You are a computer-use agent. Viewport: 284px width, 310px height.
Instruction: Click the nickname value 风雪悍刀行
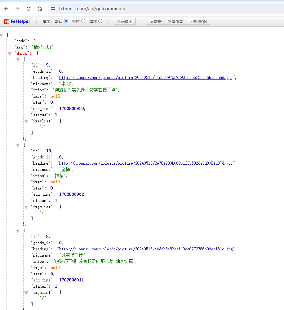[x=72, y=255]
